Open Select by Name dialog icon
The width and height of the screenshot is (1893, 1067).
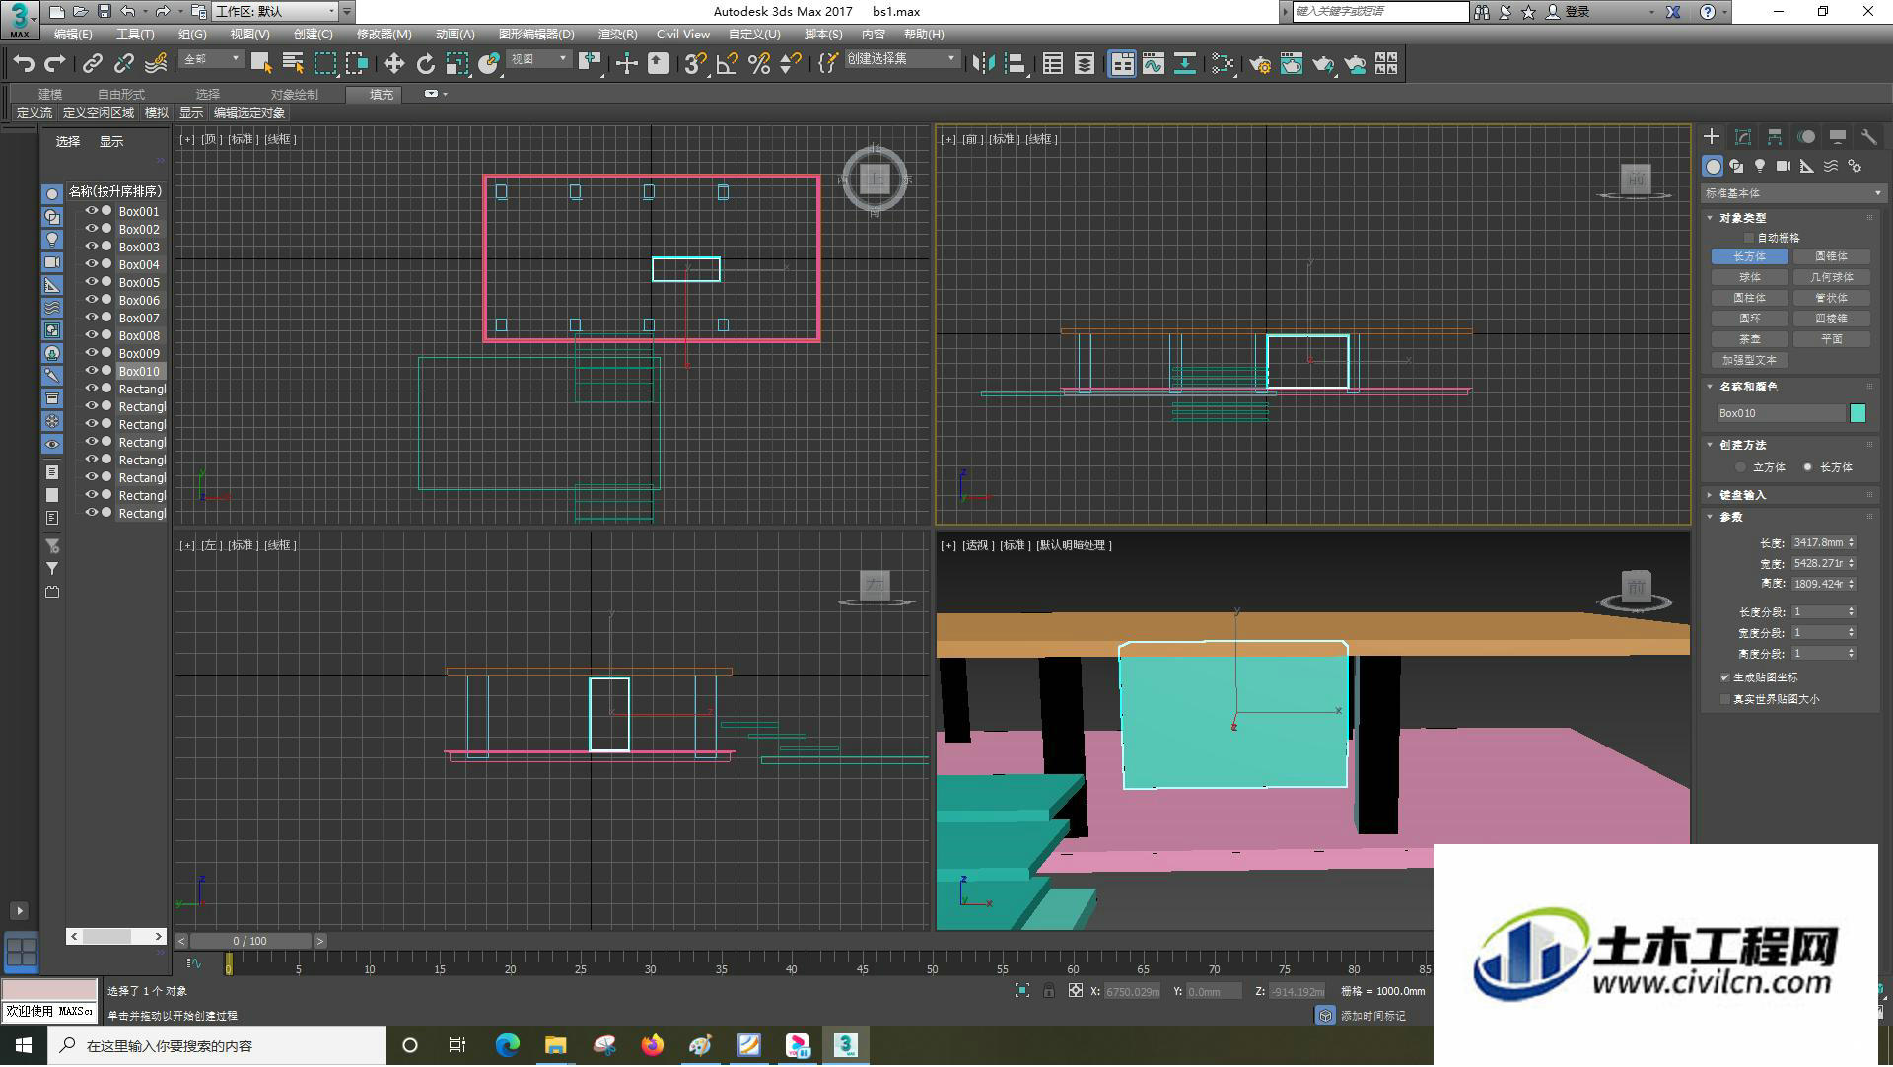(293, 64)
